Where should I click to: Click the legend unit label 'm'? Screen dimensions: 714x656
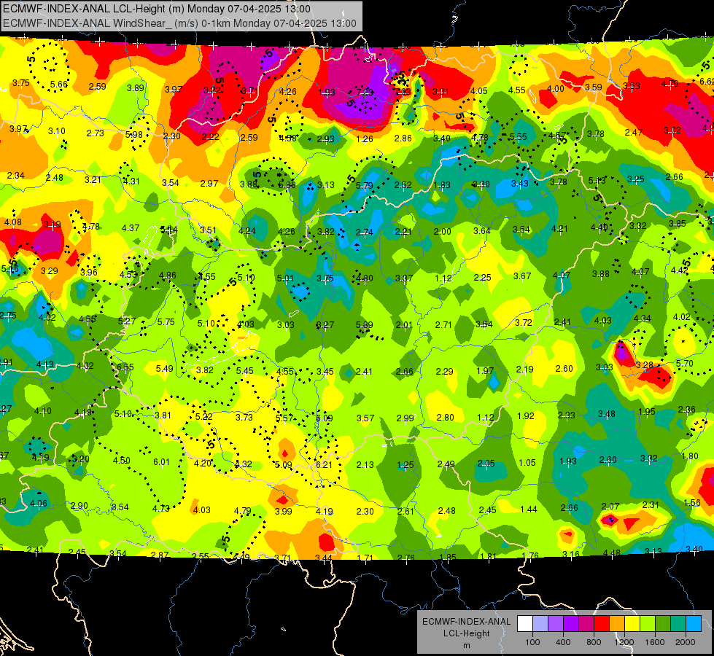466,645
